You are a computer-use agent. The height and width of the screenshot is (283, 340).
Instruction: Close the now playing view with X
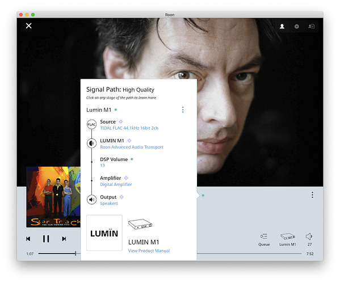[x=28, y=26]
